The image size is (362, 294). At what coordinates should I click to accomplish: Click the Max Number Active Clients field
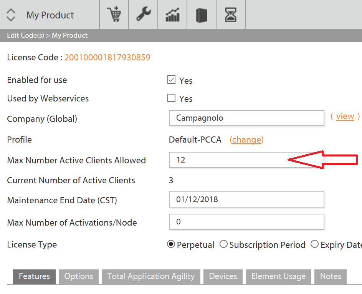point(230,160)
